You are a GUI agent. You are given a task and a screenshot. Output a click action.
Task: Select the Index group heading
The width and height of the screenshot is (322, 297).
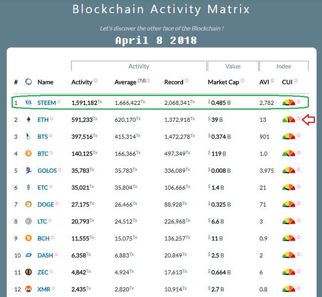[x=284, y=66]
